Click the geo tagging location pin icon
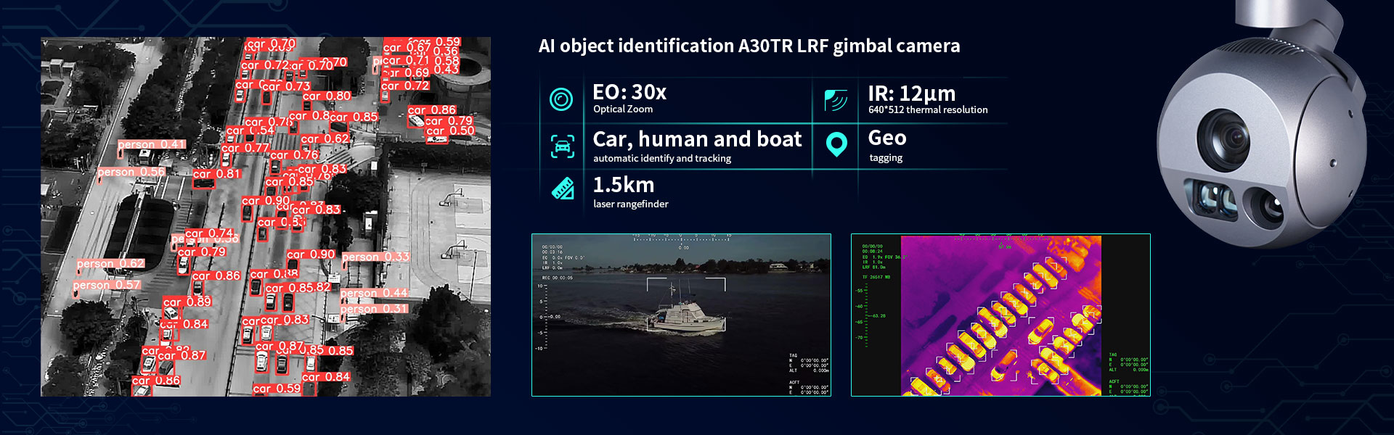Image resolution: width=1394 pixels, height=435 pixels. click(x=836, y=144)
